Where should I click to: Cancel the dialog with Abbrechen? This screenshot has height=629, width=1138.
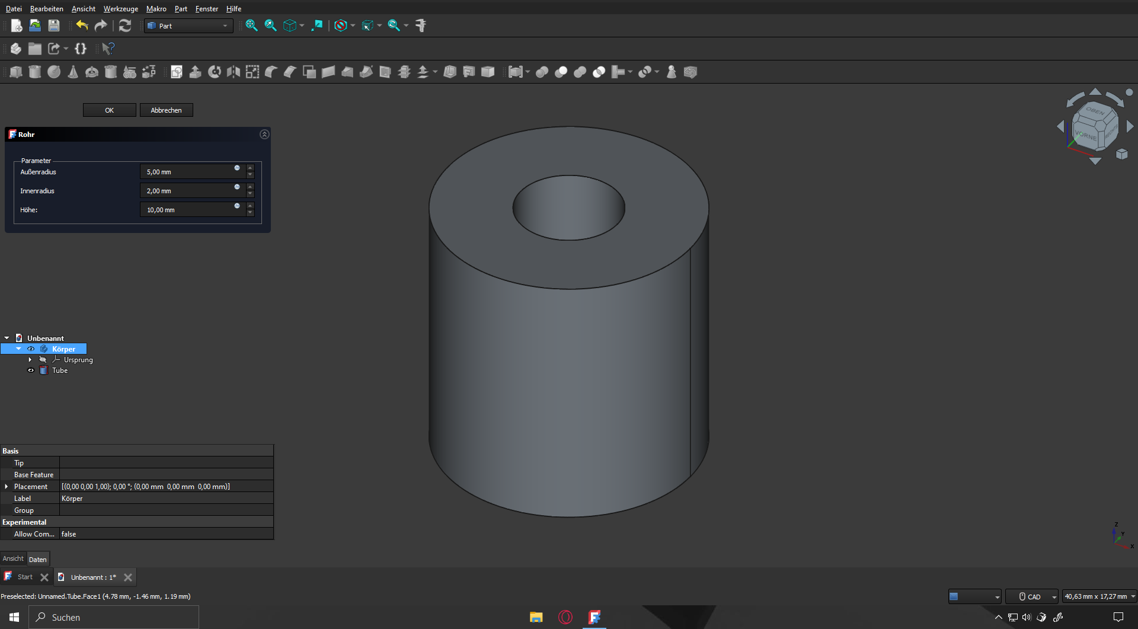click(166, 110)
